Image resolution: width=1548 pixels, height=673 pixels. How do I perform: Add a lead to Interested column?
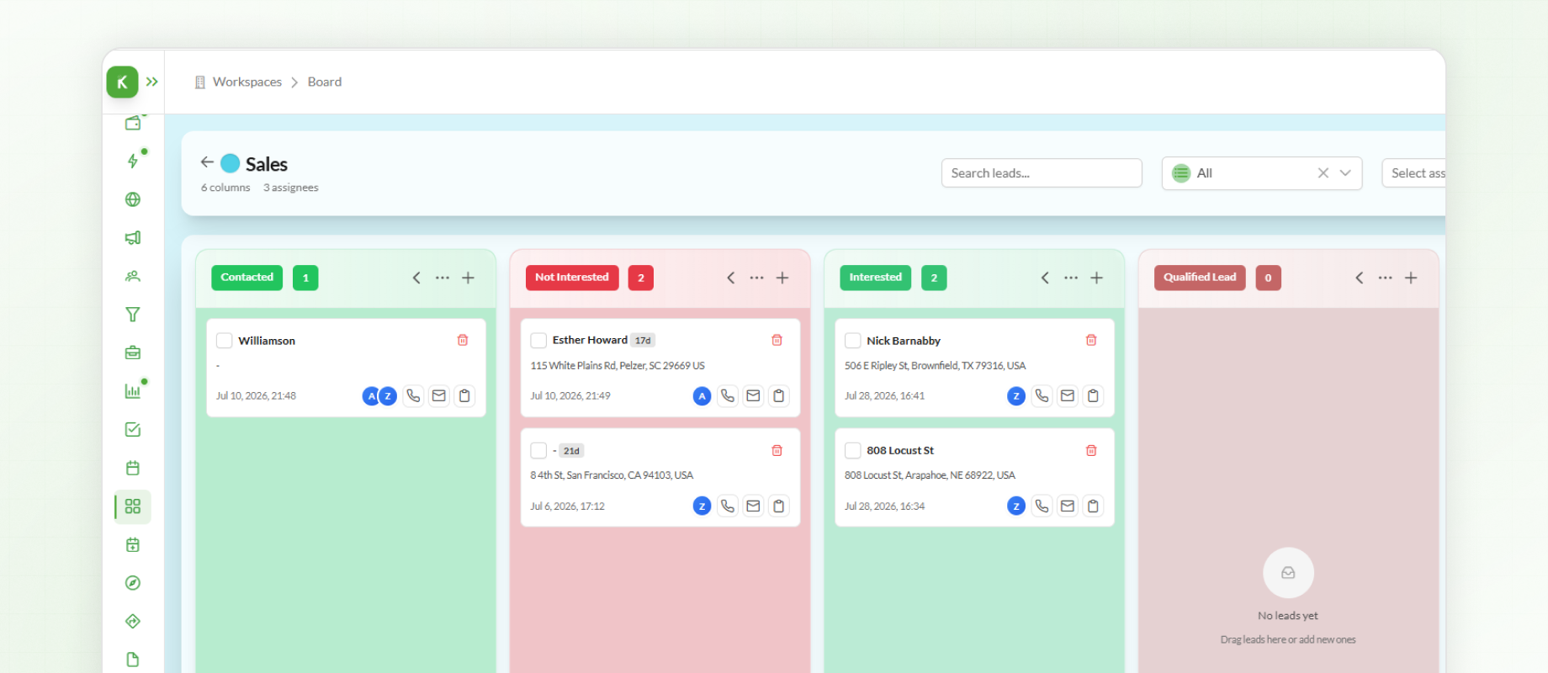click(x=1097, y=278)
